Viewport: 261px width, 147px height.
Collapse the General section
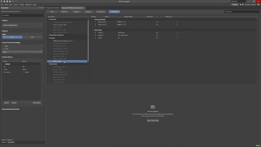(2, 31)
